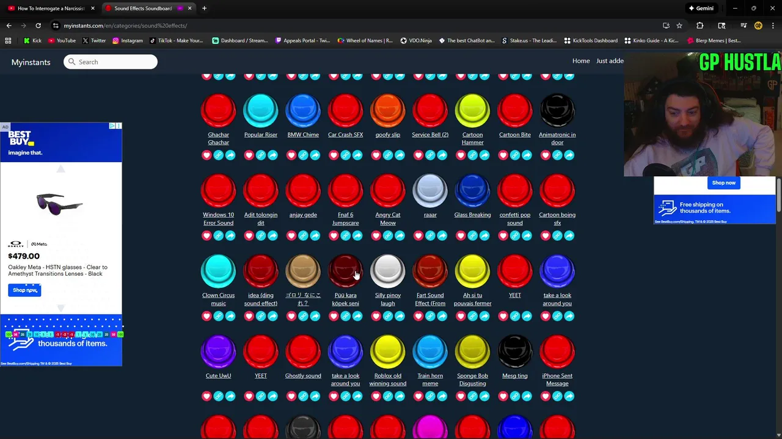The height and width of the screenshot is (439, 782).
Task: Click the browser address bar URL
Action: [x=125, y=26]
